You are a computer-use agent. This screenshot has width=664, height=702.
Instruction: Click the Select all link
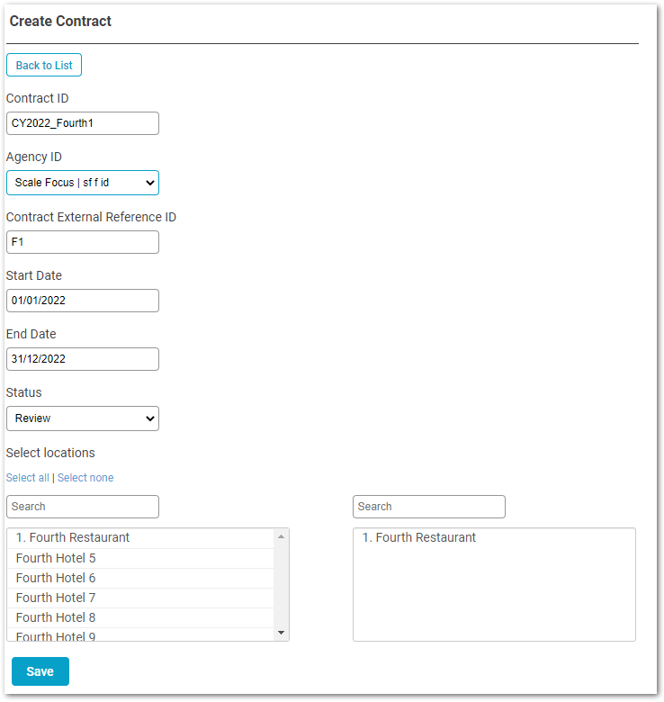click(28, 478)
